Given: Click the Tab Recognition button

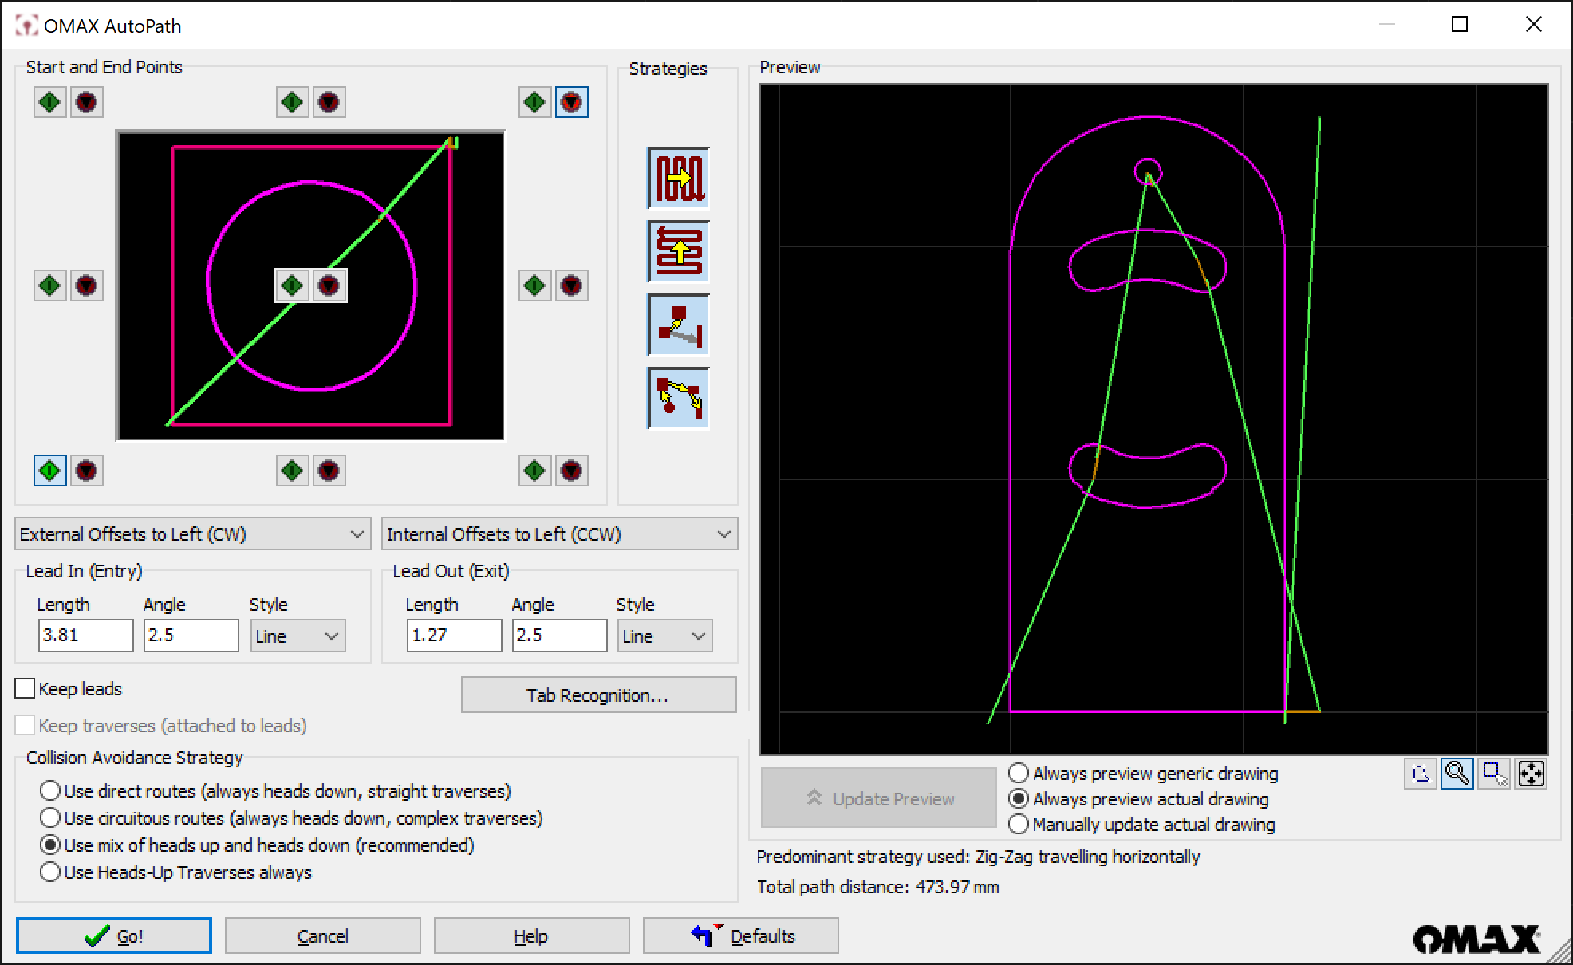Looking at the screenshot, I should 598,695.
